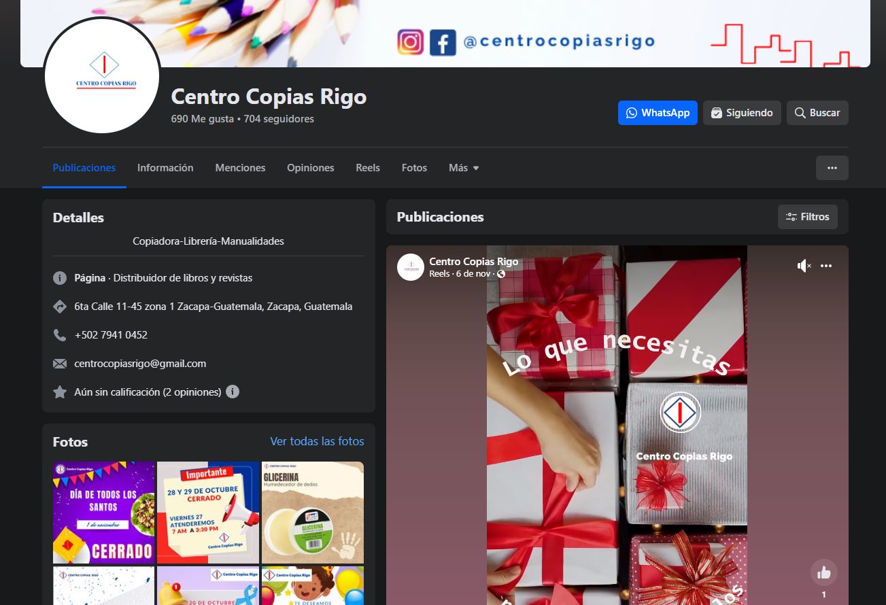This screenshot has height=605, width=886.
Task: Click the Instagram icon in cover banner
Action: point(411,42)
